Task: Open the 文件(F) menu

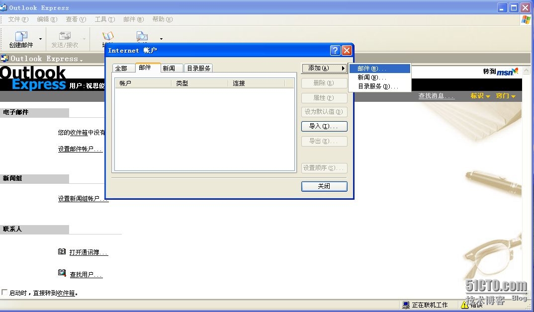Action: (x=18, y=19)
